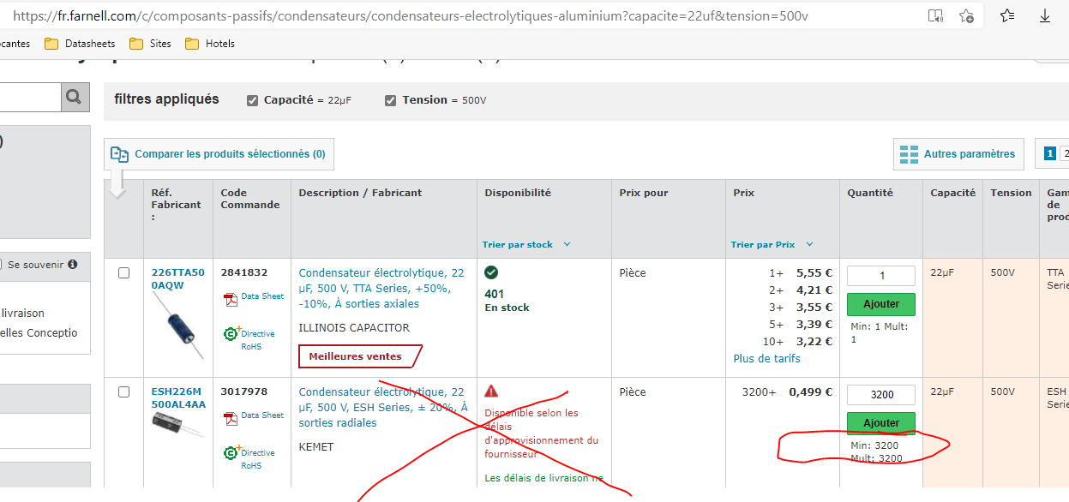
Task: Click the quantity field showing 1
Action: point(881,276)
